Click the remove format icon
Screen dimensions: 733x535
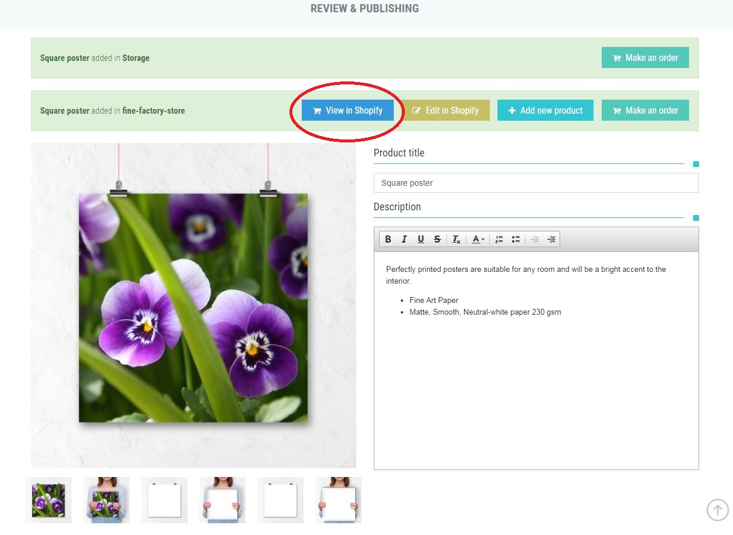pos(456,239)
